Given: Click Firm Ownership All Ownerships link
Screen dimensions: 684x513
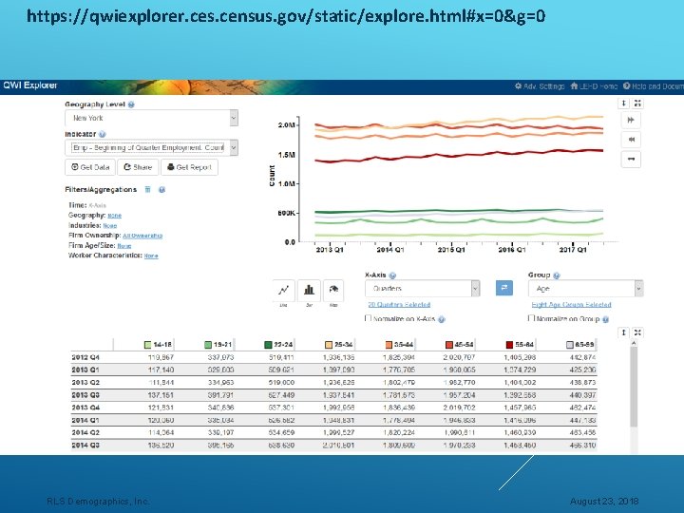Looking at the screenshot, I should pyautogui.click(x=142, y=236).
